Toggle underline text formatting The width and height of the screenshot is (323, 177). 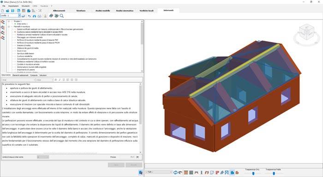[x=64, y=79]
